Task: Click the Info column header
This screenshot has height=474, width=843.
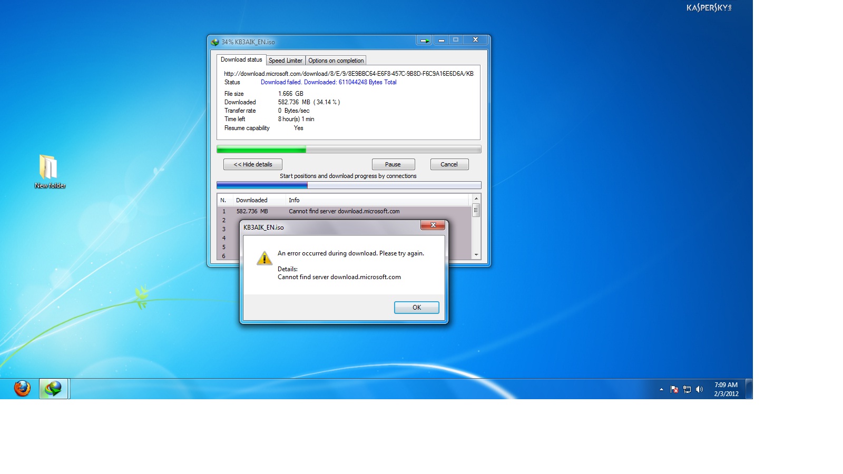Action: tap(377, 200)
